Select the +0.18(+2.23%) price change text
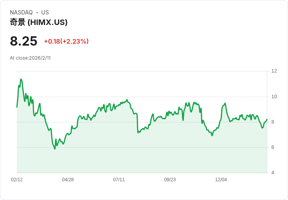This screenshot has width=288, height=200. pos(66,41)
